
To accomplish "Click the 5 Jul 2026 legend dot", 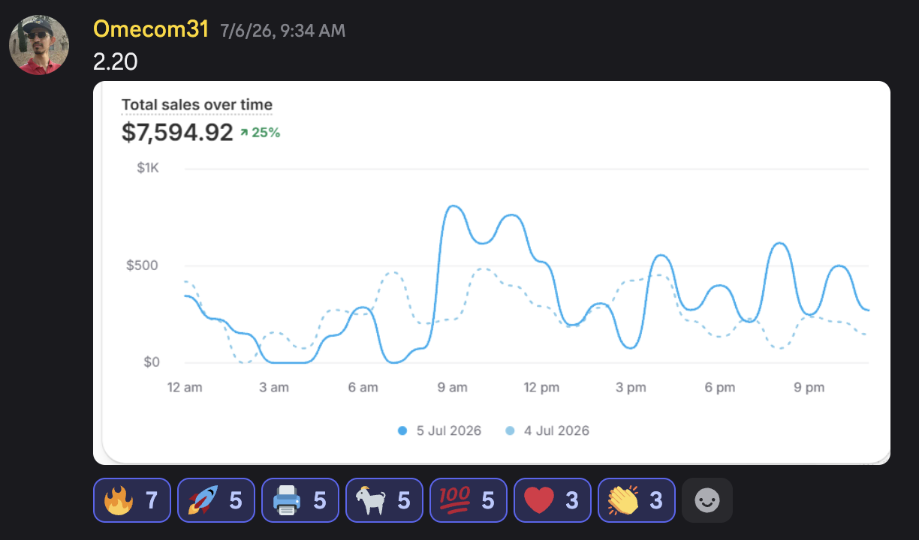I will pos(402,430).
